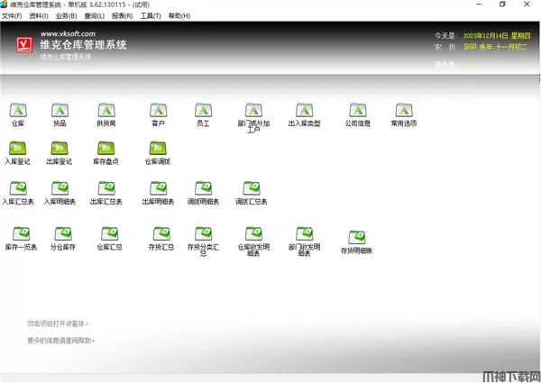The height and width of the screenshot is (383, 541).
Task: Click the red VK logo in banner
Action: pos(24,45)
